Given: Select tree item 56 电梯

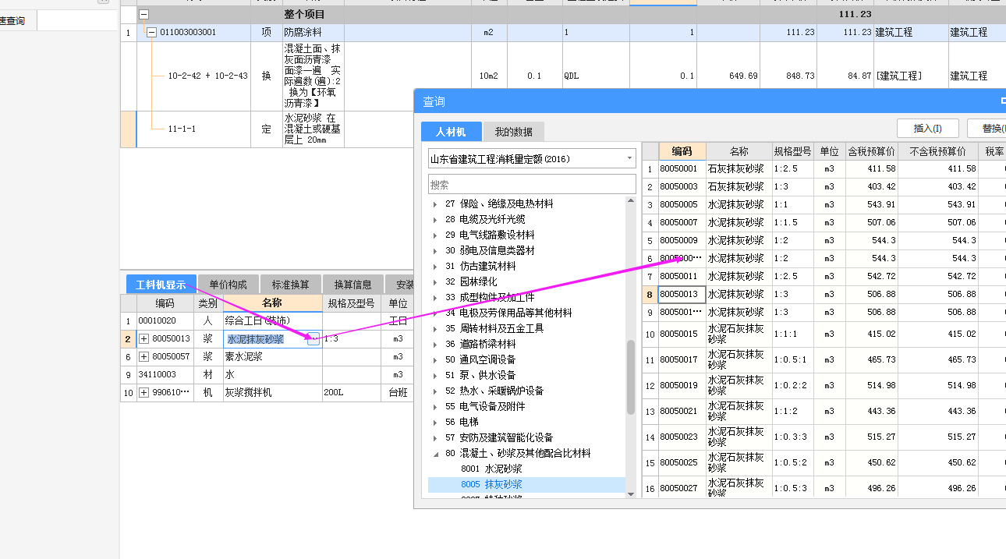Looking at the screenshot, I should click(462, 423).
